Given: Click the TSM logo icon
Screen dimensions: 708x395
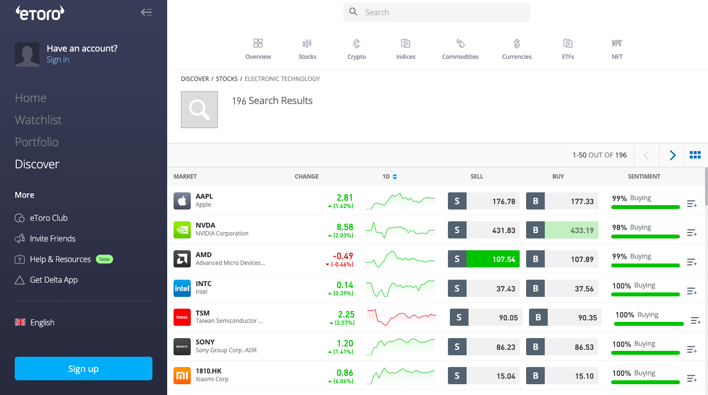Looking at the screenshot, I should 182,317.
